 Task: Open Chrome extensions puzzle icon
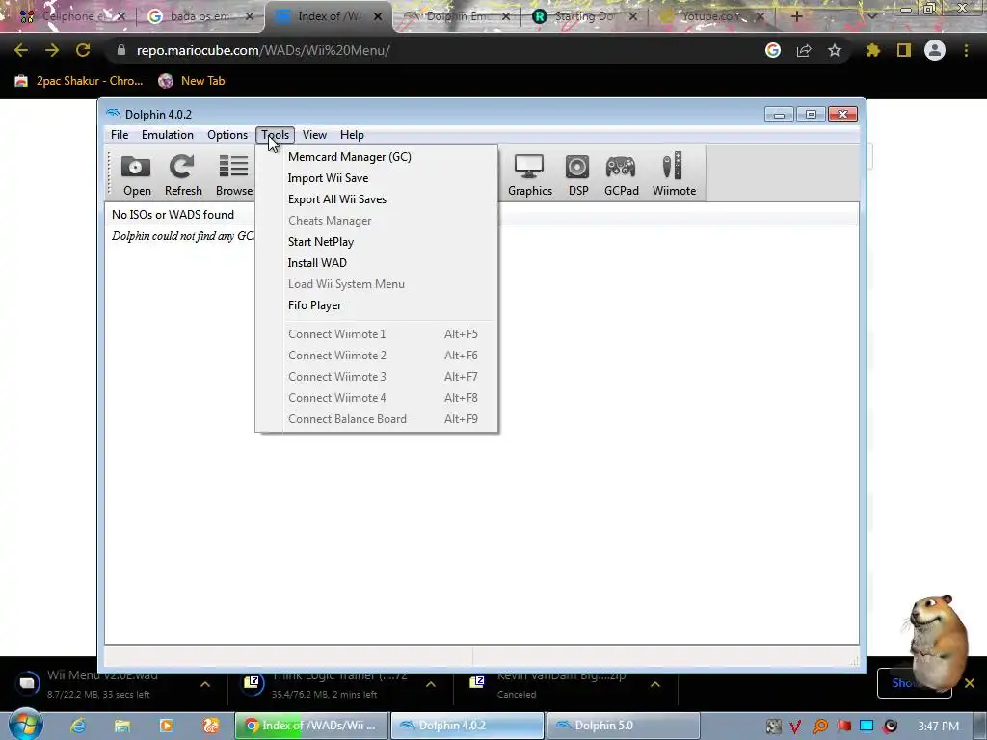pyautogui.click(x=872, y=50)
